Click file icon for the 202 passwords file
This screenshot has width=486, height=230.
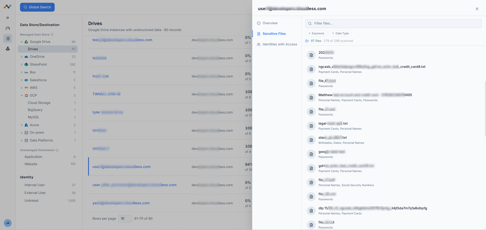click(311, 55)
